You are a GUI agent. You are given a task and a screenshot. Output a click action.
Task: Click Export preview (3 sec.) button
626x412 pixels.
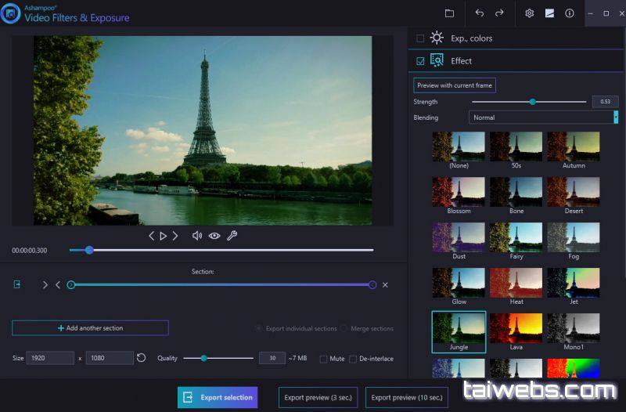pyautogui.click(x=318, y=397)
